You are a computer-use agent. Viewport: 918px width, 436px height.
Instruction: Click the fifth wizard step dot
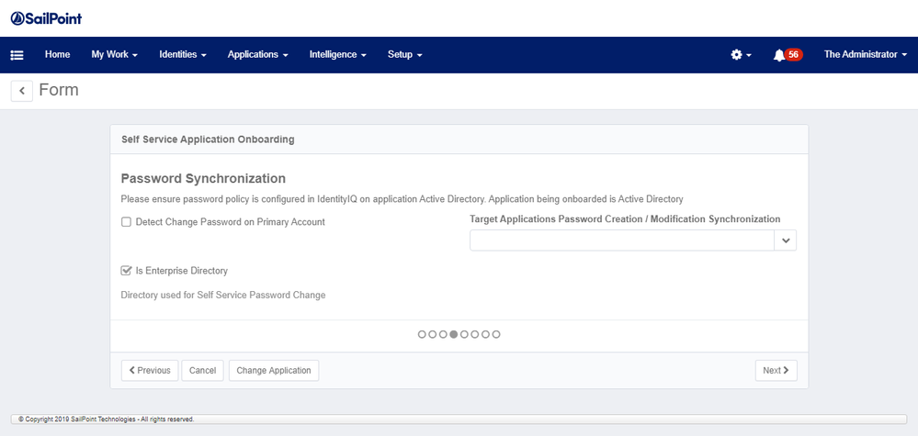[465, 335]
